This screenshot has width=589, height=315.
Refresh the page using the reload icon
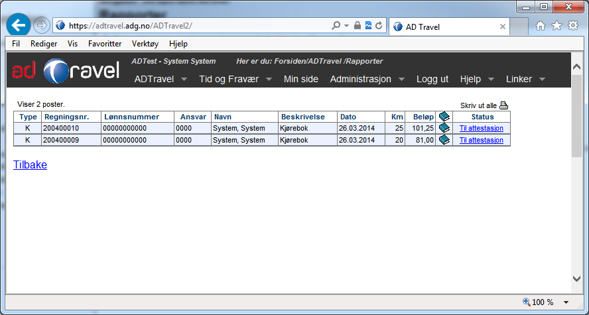379,26
